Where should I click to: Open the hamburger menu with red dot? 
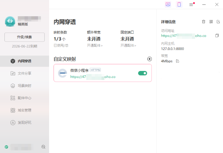(x=191, y=4)
